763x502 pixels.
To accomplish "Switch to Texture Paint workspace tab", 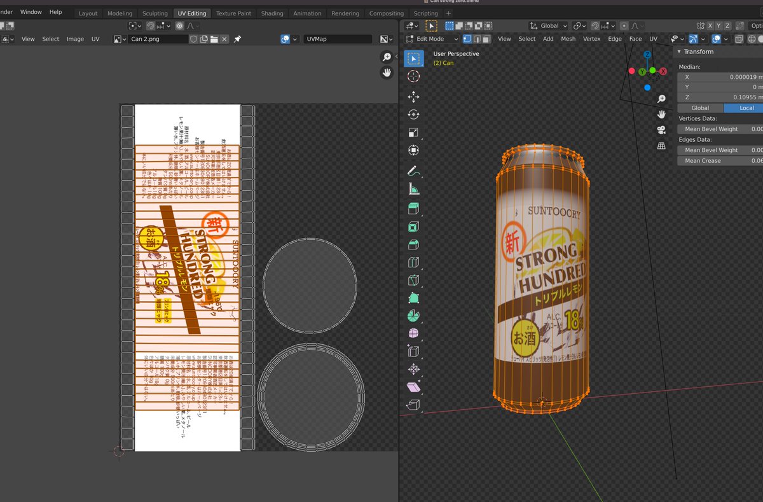I will [x=233, y=13].
